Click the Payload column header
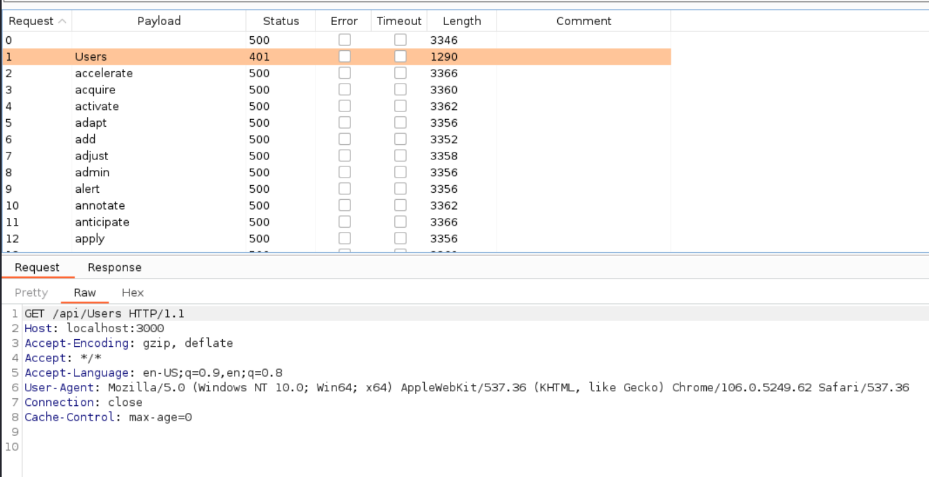This screenshot has width=929, height=477. click(159, 21)
